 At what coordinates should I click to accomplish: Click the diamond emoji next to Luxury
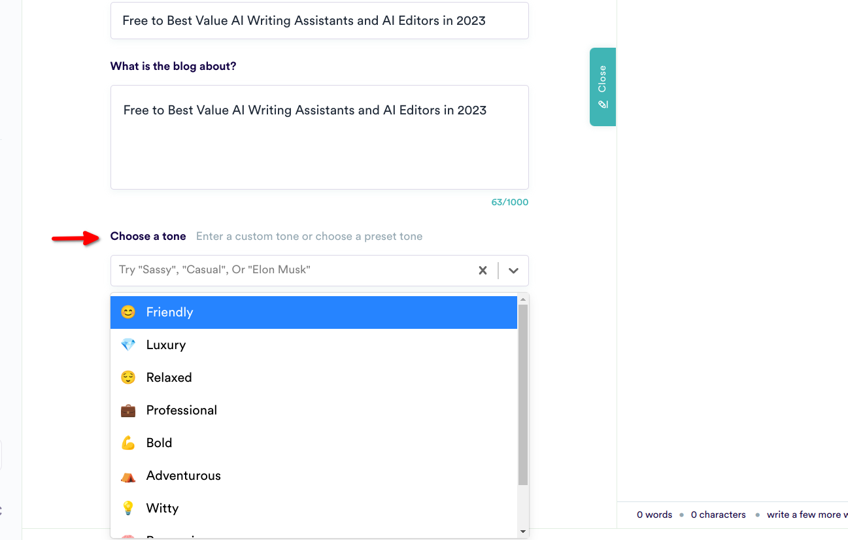pos(128,345)
